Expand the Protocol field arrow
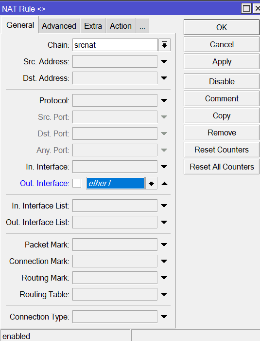 pyautogui.click(x=164, y=100)
